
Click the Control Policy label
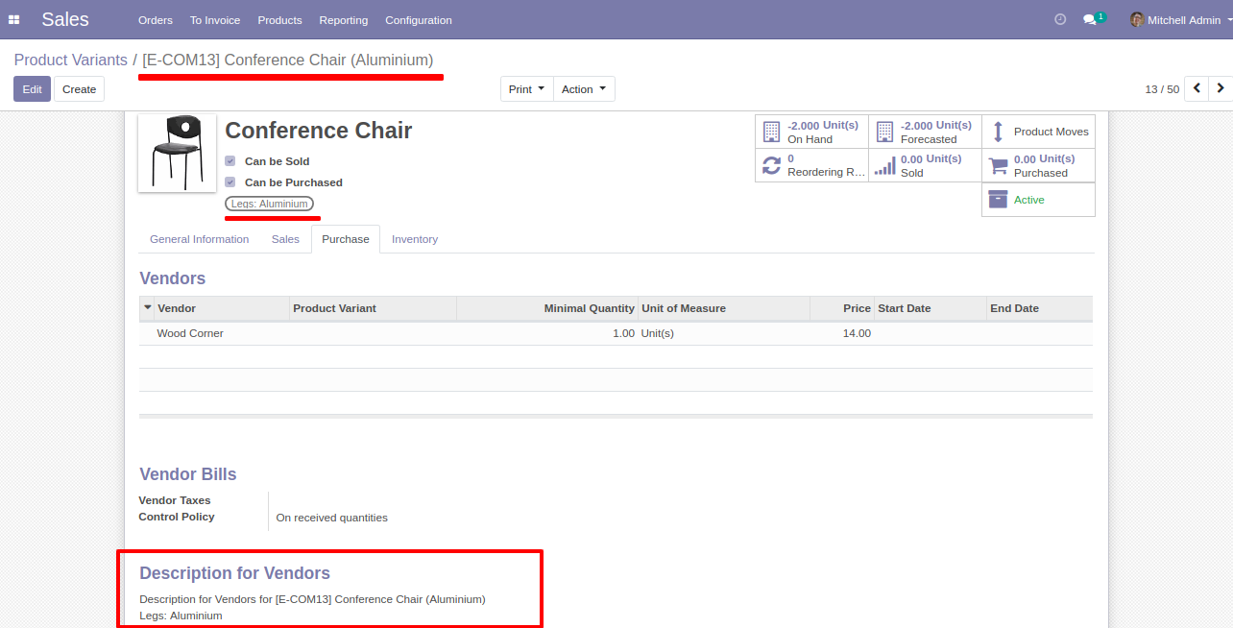[x=177, y=517]
